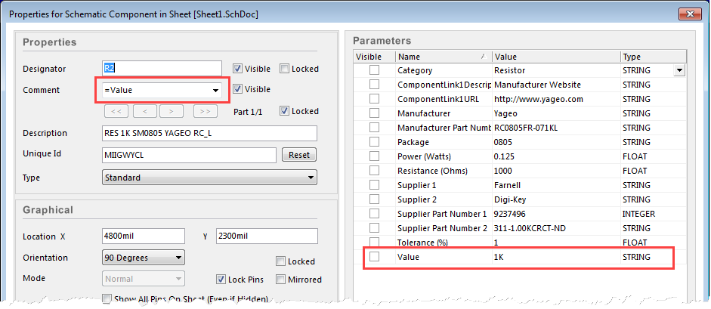Enable the Designator Locked checkbox
This screenshot has width=711, height=309.
(x=284, y=69)
